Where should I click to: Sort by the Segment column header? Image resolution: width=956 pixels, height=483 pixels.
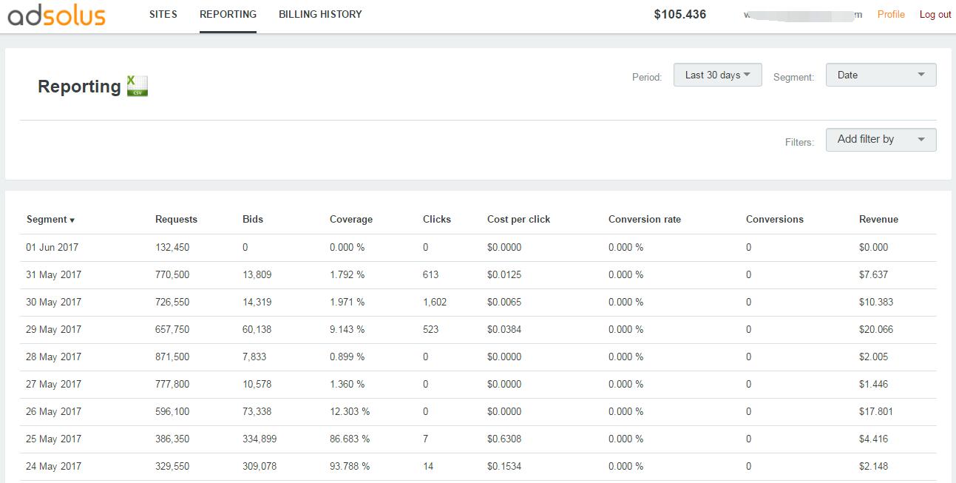point(50,220)
